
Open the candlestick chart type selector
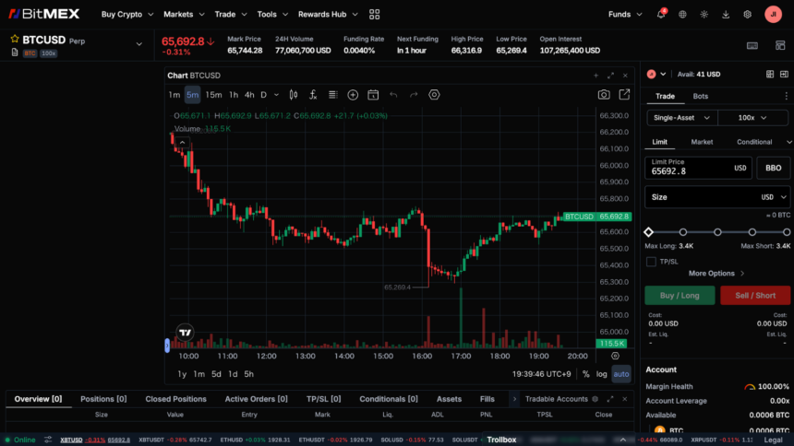[x=294, y=95]
